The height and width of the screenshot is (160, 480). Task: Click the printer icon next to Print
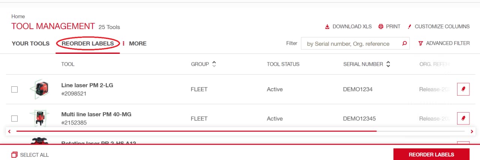(x=381, y=27)
